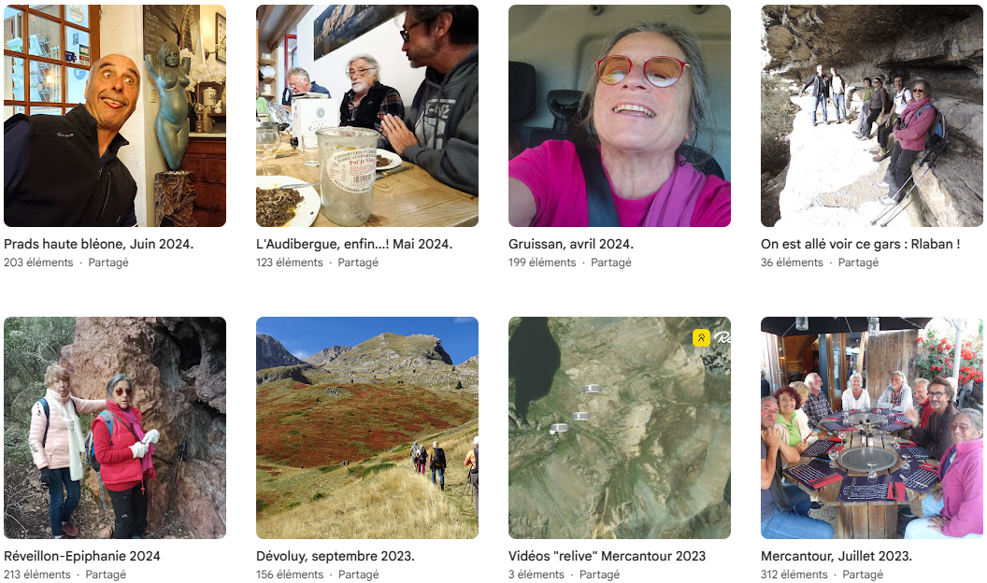Open the Mercantour Juillet 2023 album cover

(872, 428)
